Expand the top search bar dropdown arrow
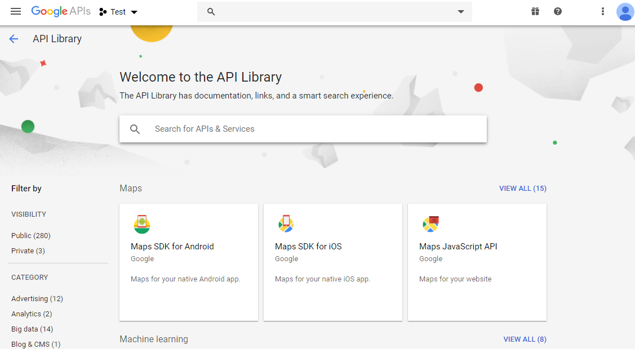Viewport: 635px width, 349px height. 461,12
